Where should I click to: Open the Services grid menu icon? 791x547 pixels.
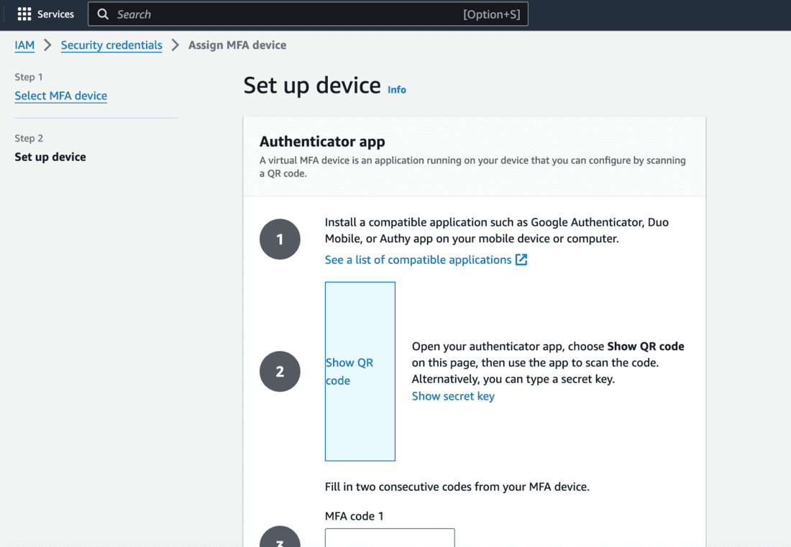24,14
